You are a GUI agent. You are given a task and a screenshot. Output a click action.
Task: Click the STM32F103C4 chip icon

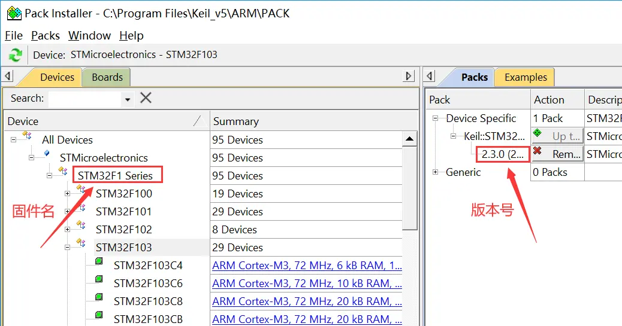[99, 261]
